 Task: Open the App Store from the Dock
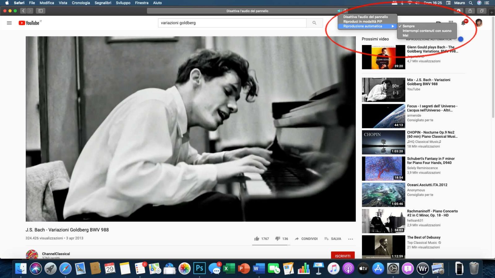coord(378,268)
